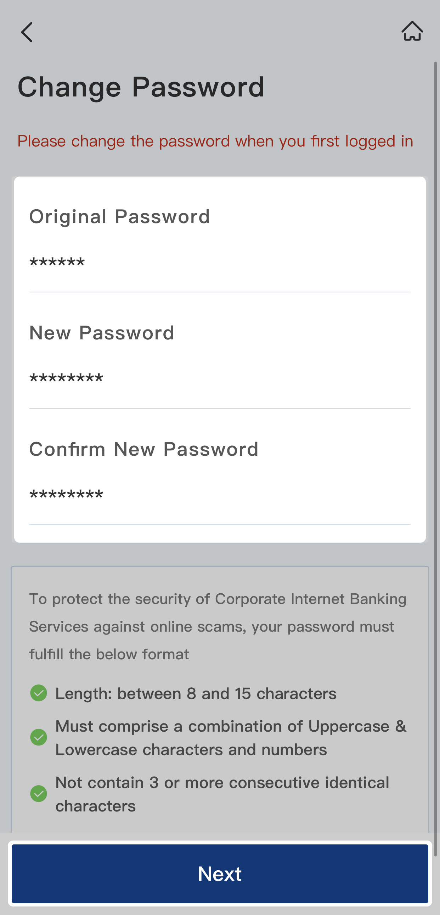This screenshot has height=915, width=440.
Task: Tap the back arrow icon
Action: click(x=27, y=32)
